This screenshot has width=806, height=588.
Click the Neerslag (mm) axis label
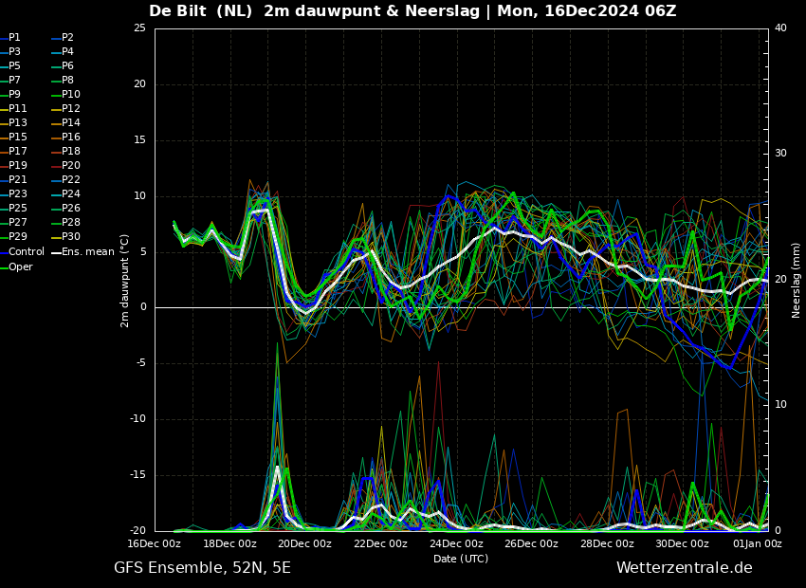click(797, 280)
